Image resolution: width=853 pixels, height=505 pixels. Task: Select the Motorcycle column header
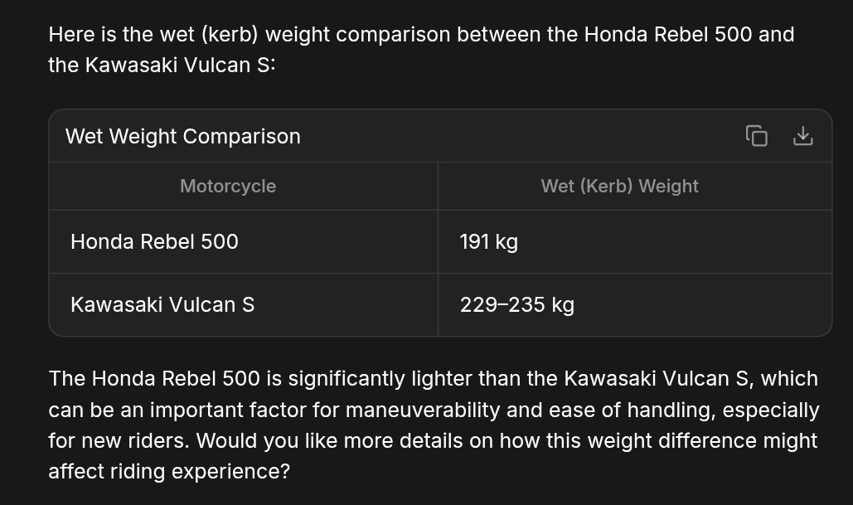point(228,187)
